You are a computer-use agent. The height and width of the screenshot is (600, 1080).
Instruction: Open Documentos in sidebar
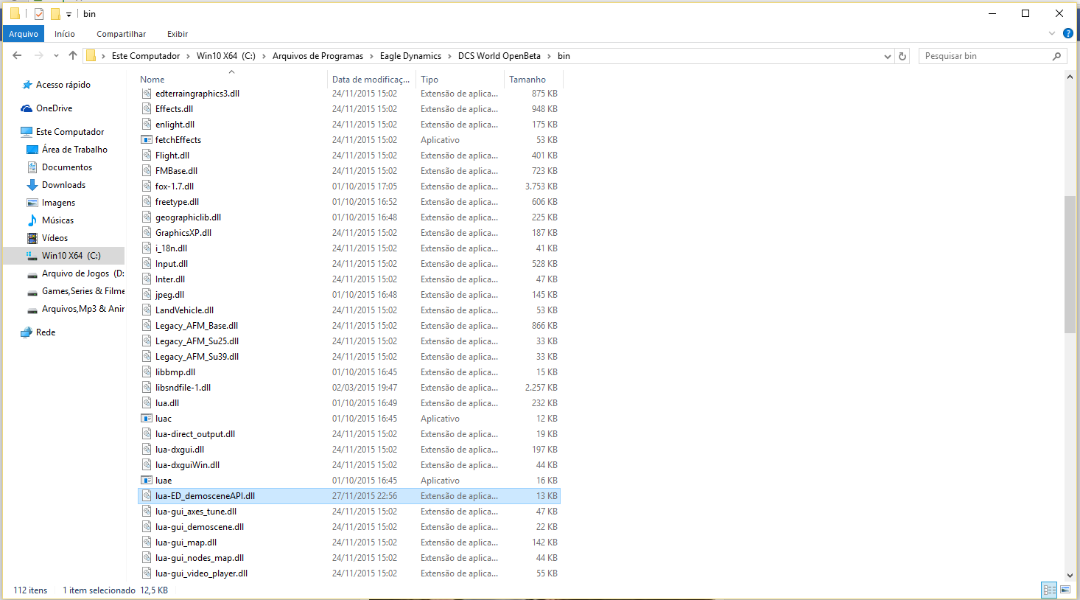[67, 167]
